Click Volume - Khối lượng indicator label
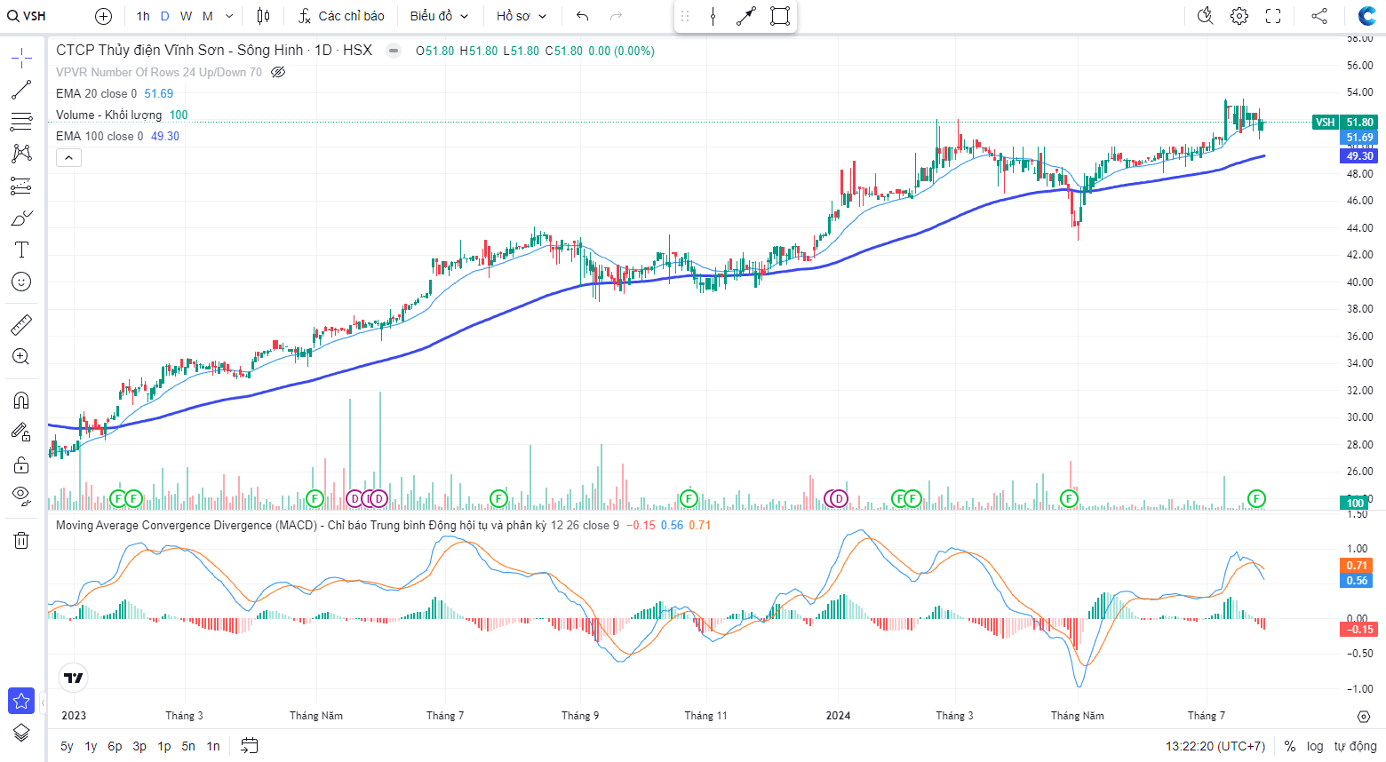Image resolution: width=1386 pixels, height=762 pixels. click(109, 115)
